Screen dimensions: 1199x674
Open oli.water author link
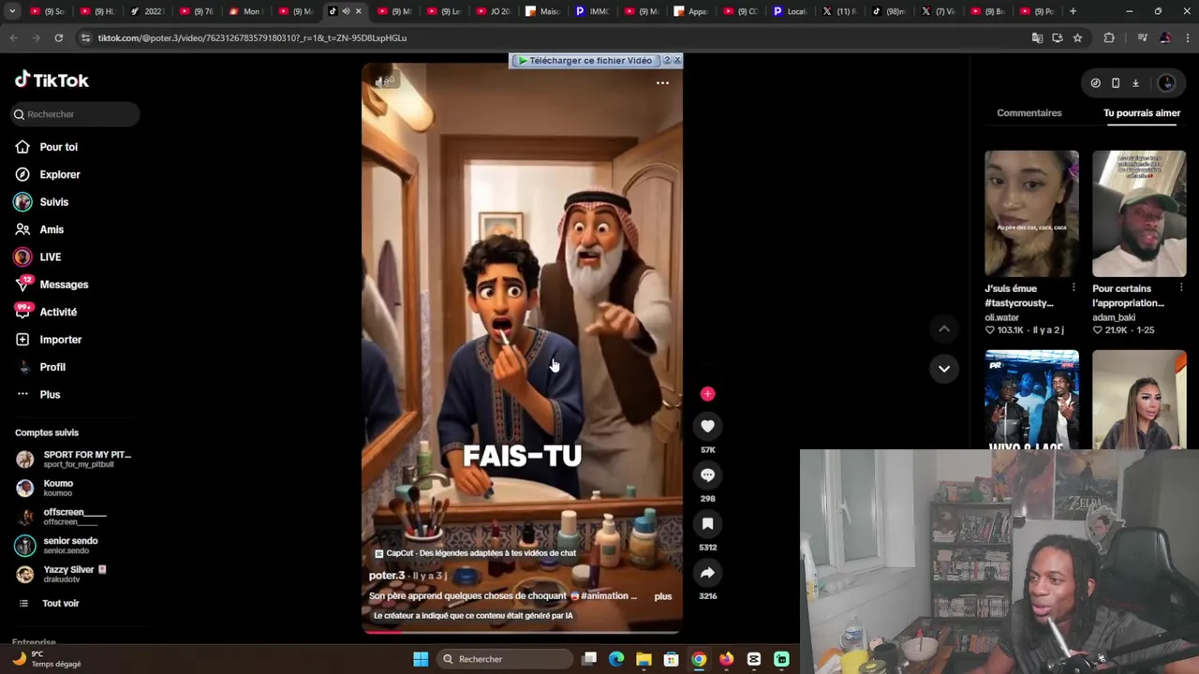(1001, 317)
